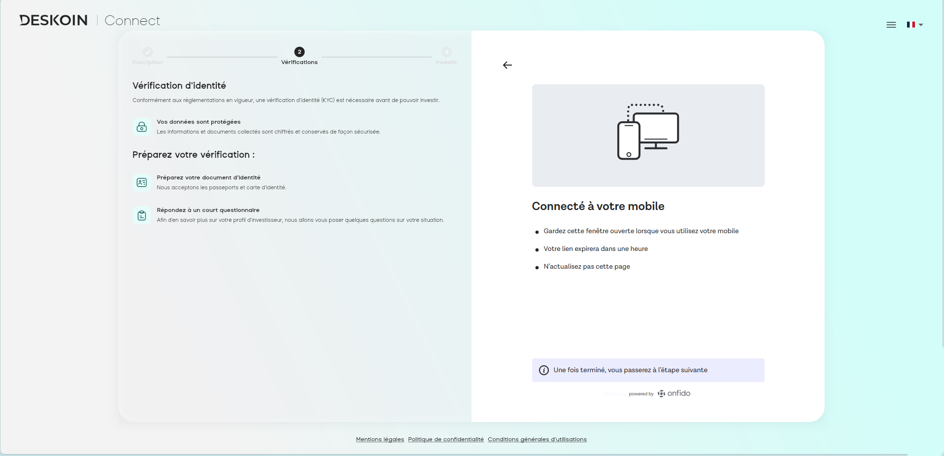Screen dimensions: 944x456
Task: Click the identity document card icon
Action: coord(141,182)
